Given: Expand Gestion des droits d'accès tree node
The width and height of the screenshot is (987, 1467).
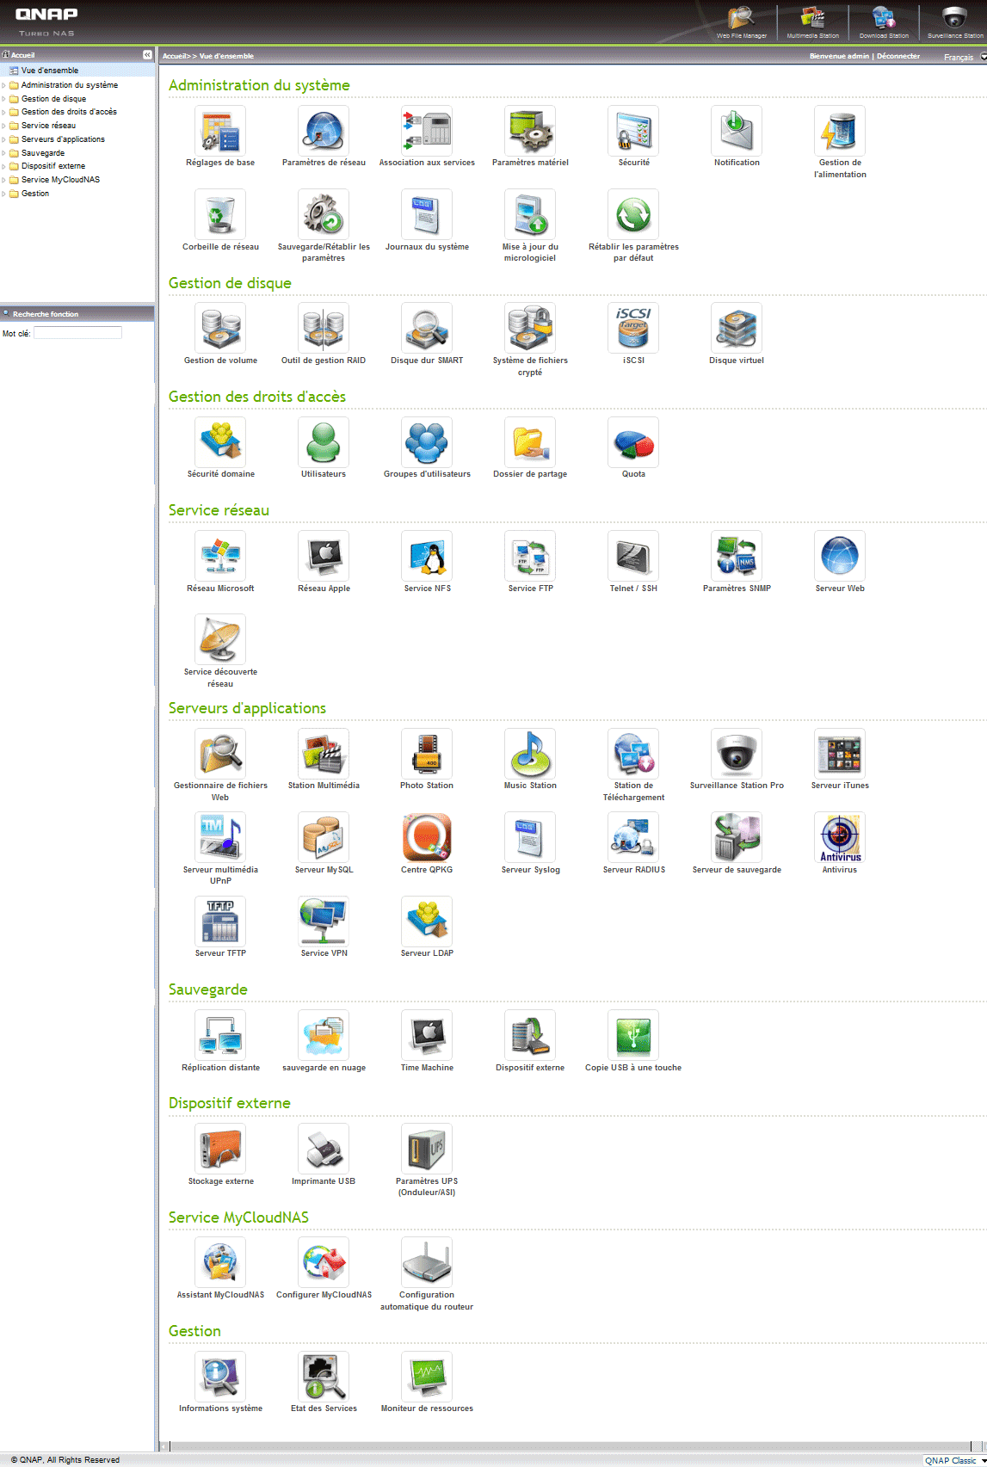Looking at the screenshot, I should 4,112.
